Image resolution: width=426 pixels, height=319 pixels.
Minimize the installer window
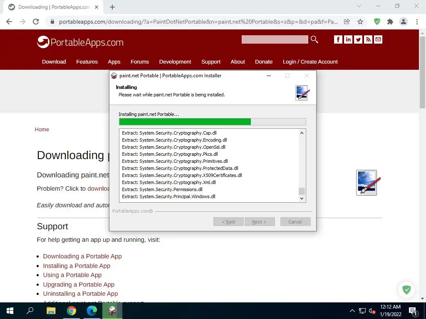click(269, 76)
